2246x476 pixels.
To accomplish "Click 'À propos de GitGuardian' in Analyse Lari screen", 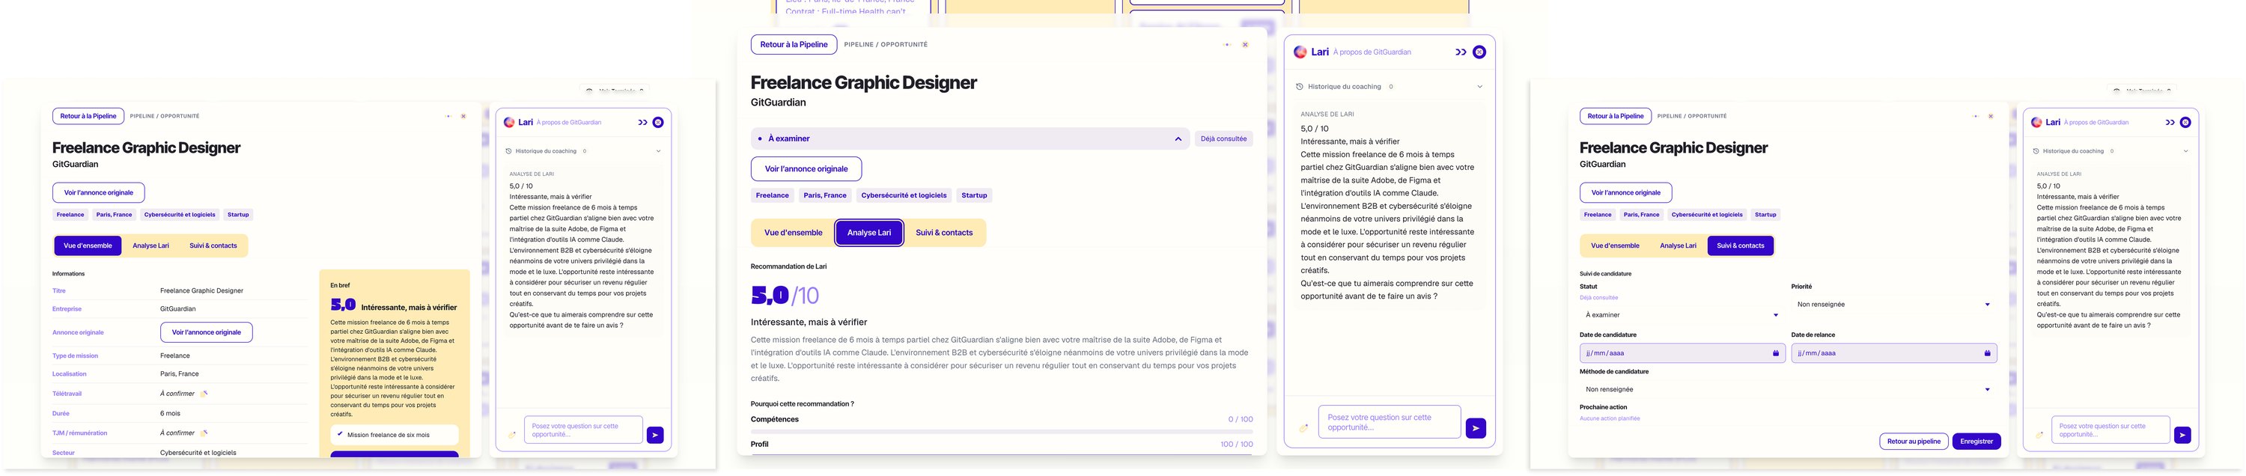I will click(x=1372, y=52).
